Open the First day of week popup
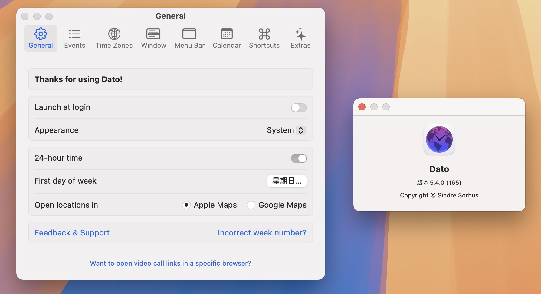This screenshot has width=541, height=294. click(287, 181)
